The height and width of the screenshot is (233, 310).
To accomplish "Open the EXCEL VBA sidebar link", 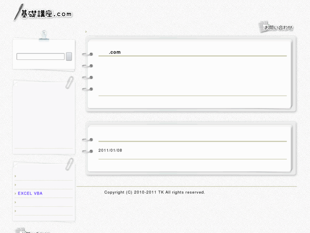I will [x=30, y=193].
